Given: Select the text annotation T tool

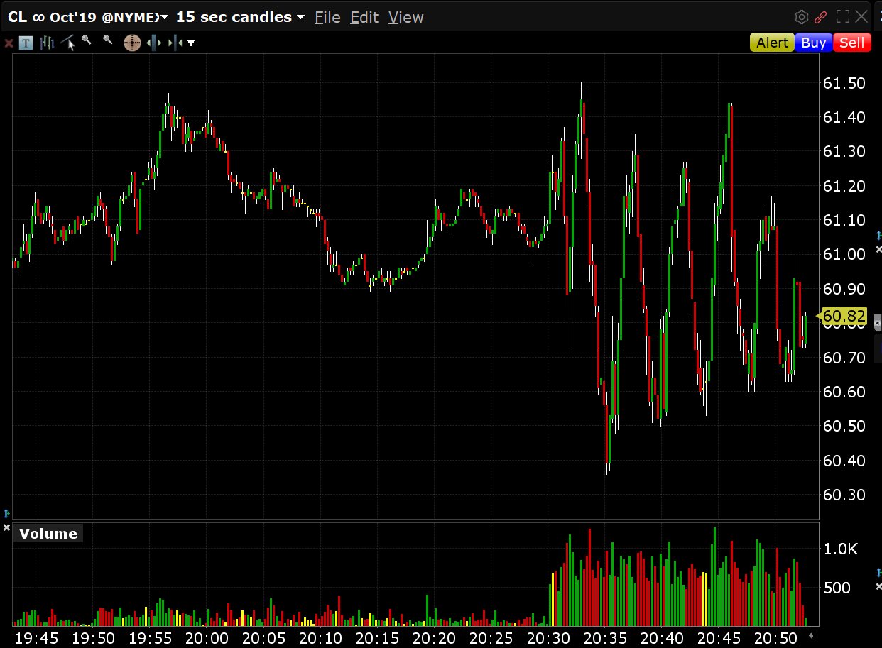Looking at the screenshot, I should pyautogui.click(x=26, y=43).
